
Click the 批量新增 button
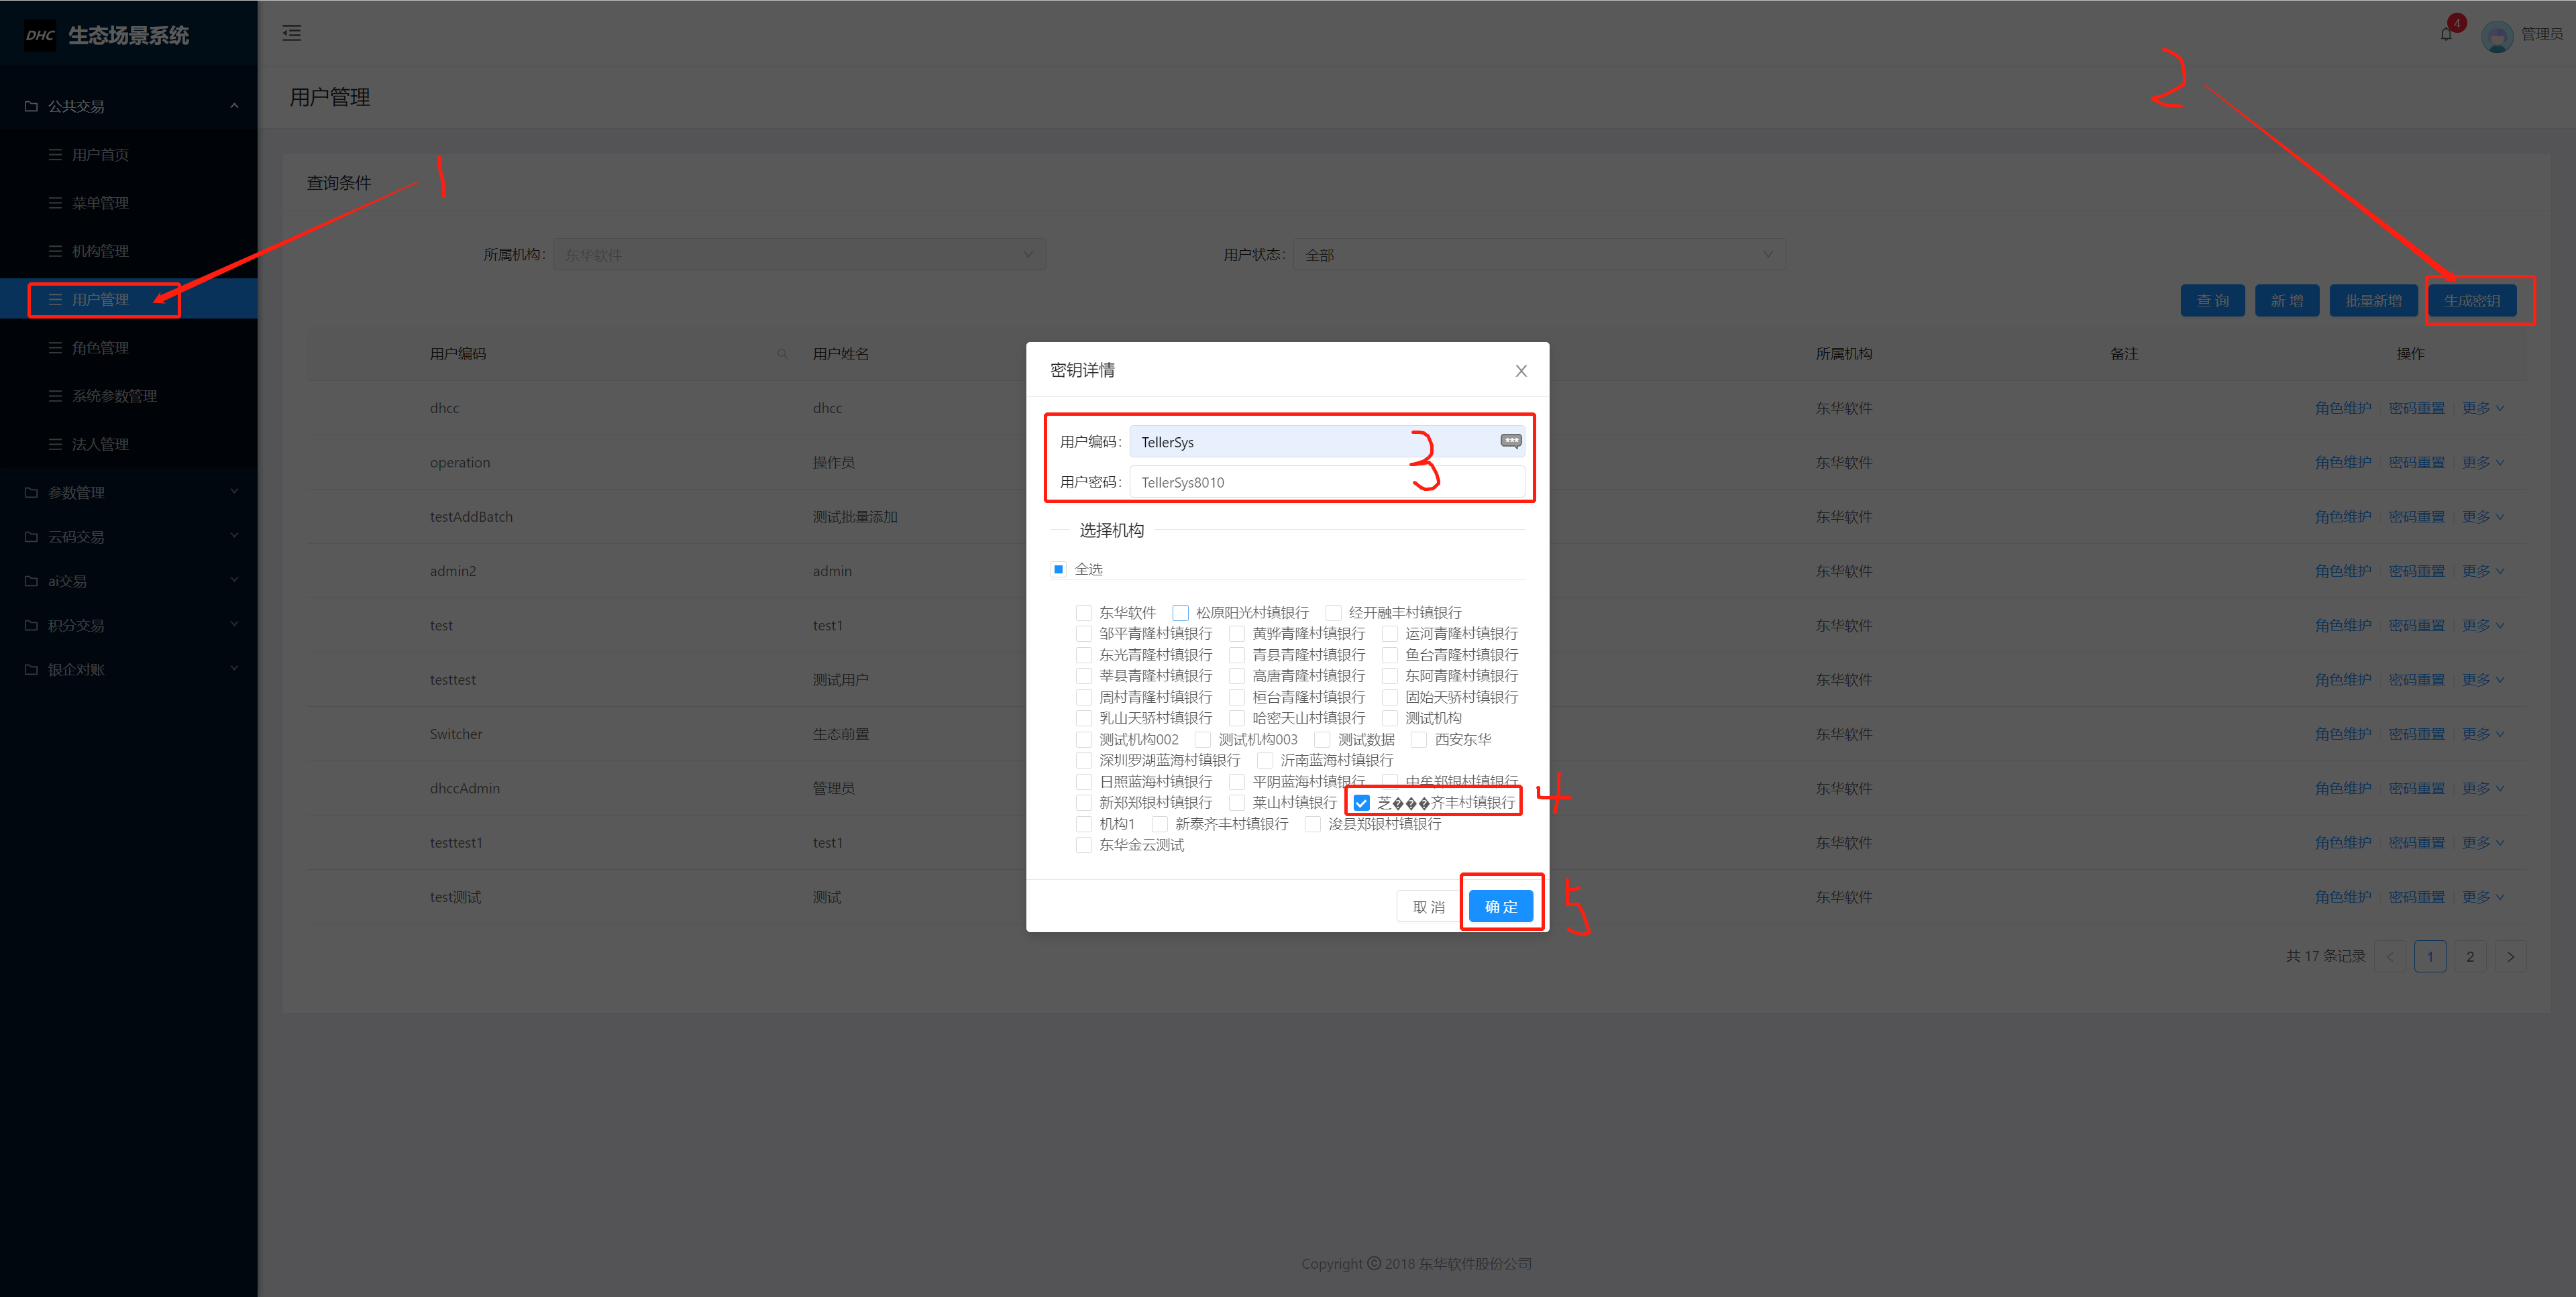(x=2373, y=300)
